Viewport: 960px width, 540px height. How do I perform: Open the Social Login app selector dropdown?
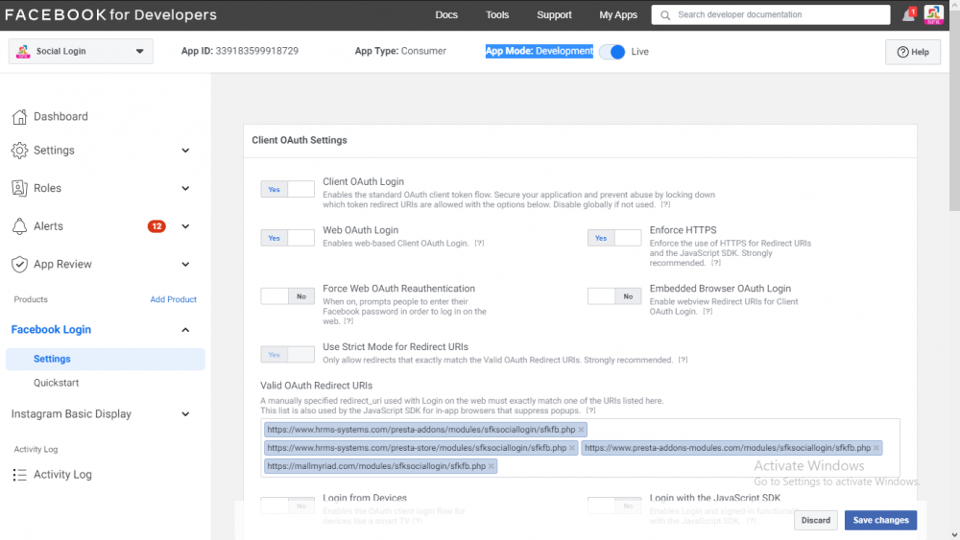tap(81, 52)
